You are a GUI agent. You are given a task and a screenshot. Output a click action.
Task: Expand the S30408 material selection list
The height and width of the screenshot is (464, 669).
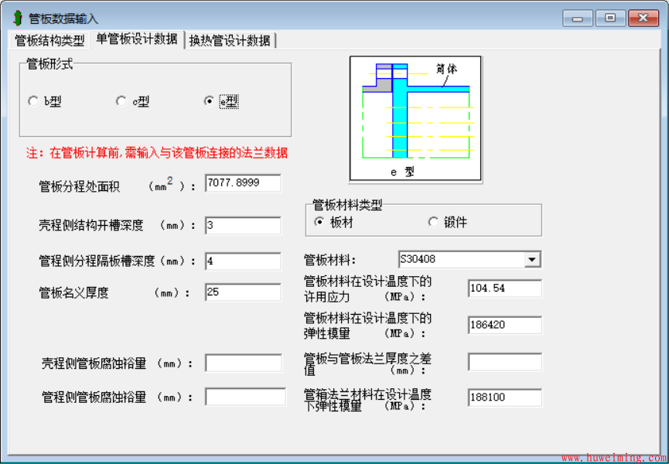(x=533, y=259)
